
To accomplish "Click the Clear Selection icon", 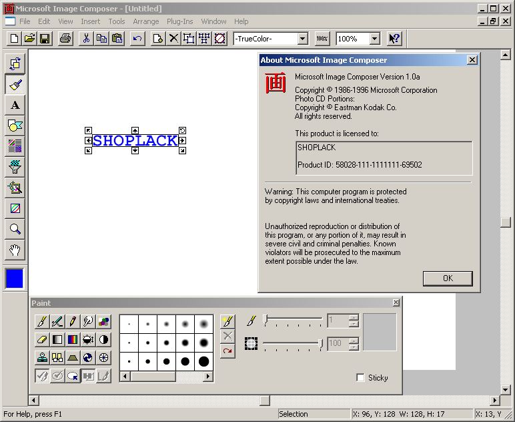I will [x=219, y=39].
